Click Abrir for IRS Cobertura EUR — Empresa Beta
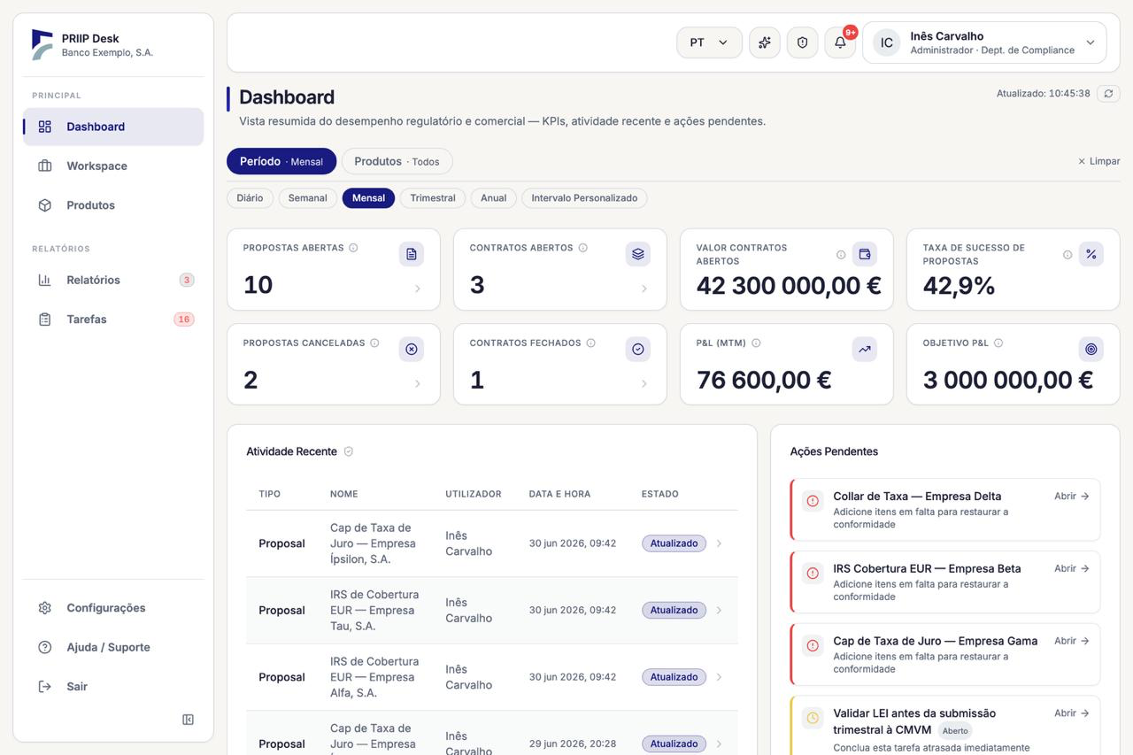Viewport: 1133px width, 755px height. (1071, 568)
